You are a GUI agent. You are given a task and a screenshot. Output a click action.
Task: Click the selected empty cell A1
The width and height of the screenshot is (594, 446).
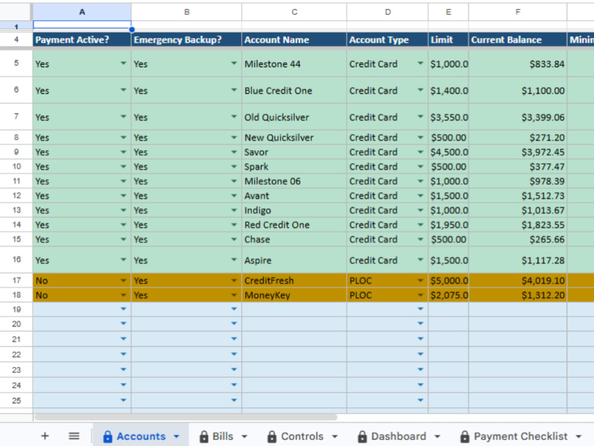point(82,25)
